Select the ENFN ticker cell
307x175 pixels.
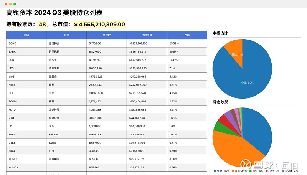(26, 134)
